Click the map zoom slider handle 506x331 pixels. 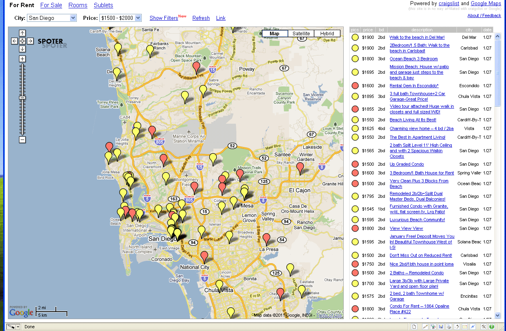click(x=22, y=98)
